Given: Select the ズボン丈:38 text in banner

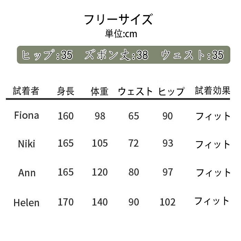Looking at the screenshot, I should point(116,55).
